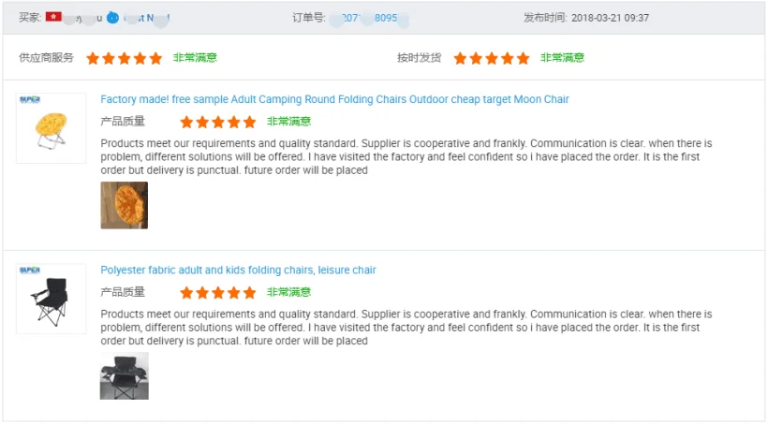Open the orange moon chair product thumbnail
The image size is (768, 424).
coord(52,128)
